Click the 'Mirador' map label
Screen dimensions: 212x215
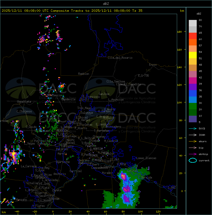point(108,173)
